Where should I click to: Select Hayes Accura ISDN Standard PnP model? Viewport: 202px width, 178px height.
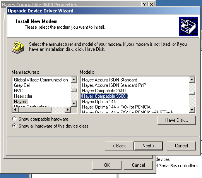coord(114,85)
